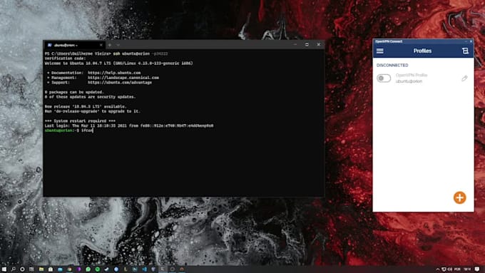The width and height of the screenshot is (485, 273).
Task: Open Mail app icon on taskbar
Action: (60, 269)
